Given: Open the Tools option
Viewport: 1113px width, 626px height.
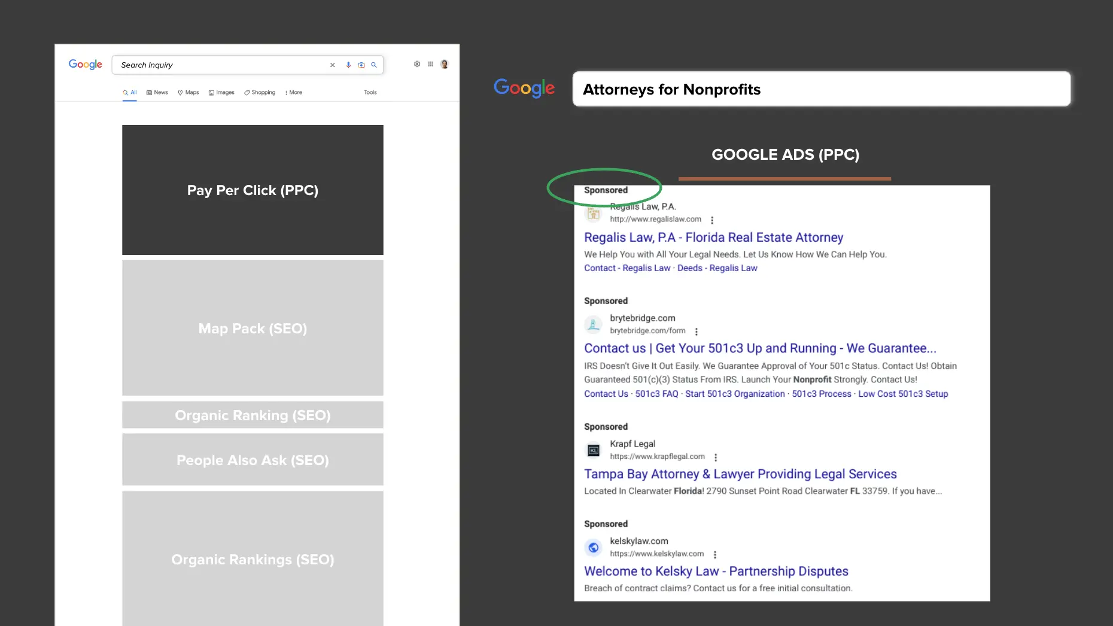Looking at the screenshot, I should [370, 93].
